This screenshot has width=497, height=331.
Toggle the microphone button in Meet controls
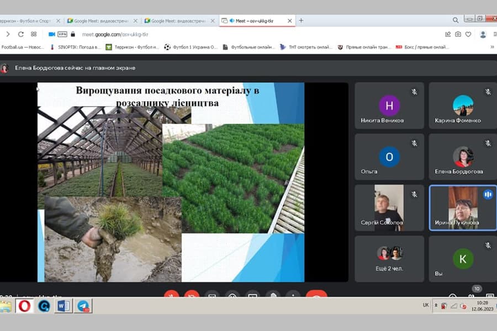172,295
